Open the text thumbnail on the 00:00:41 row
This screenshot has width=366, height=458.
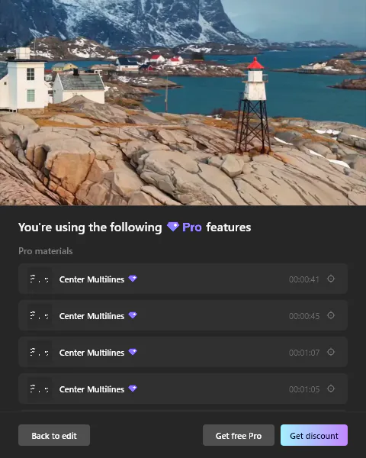click(x=40, y=279)
